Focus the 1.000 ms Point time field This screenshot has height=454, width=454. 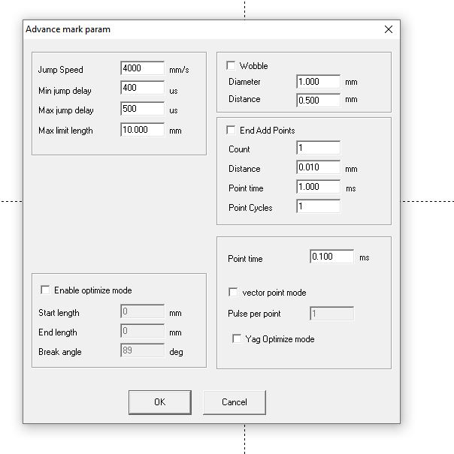point(318,188)
